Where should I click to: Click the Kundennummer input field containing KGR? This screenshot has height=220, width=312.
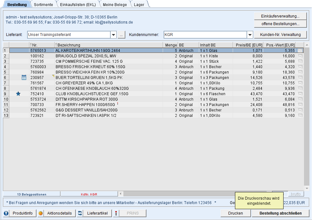[205, 35]
